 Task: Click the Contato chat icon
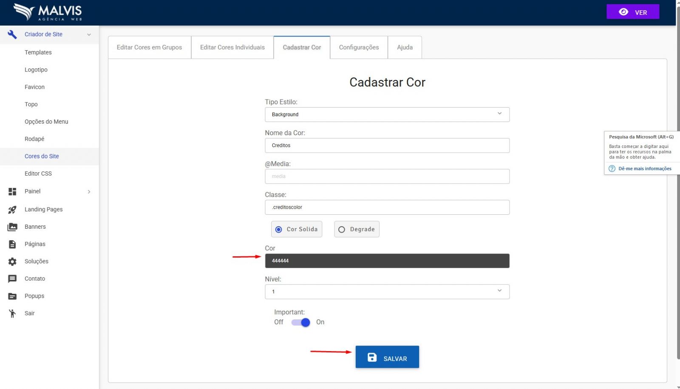pyautogui.click(x=12, y=279)
